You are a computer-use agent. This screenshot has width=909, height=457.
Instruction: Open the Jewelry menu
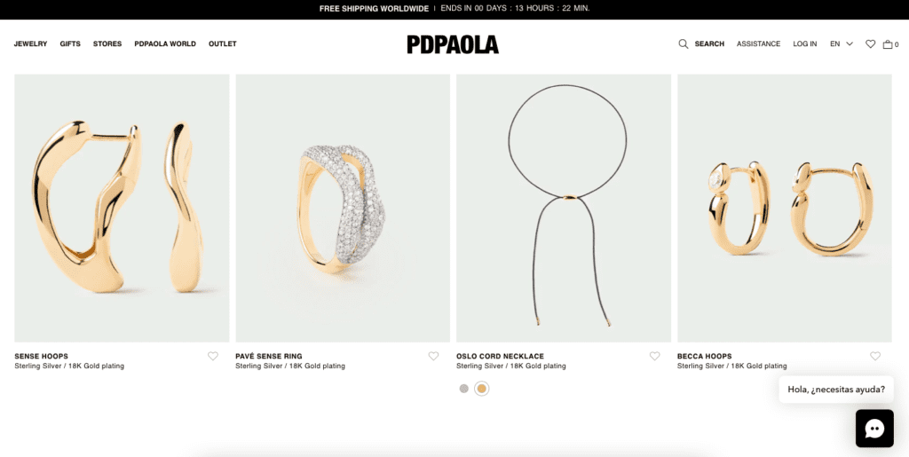31,44
